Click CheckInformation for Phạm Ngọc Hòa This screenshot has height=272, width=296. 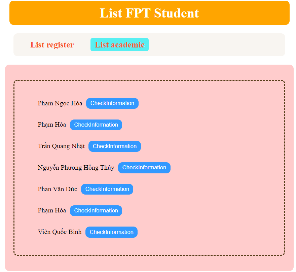point(112,103)
